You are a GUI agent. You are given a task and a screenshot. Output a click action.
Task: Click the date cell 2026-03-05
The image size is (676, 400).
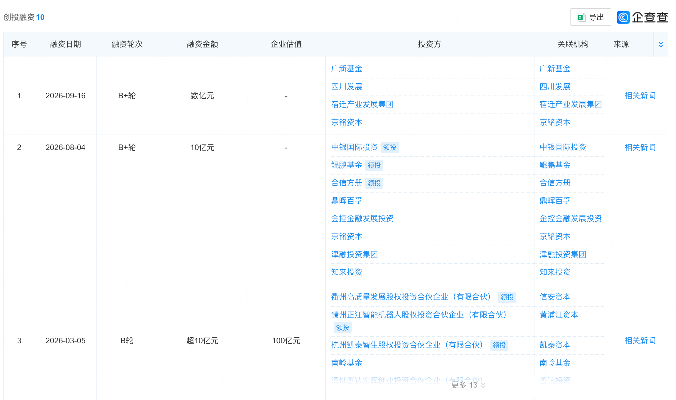(x=65, y=340)
